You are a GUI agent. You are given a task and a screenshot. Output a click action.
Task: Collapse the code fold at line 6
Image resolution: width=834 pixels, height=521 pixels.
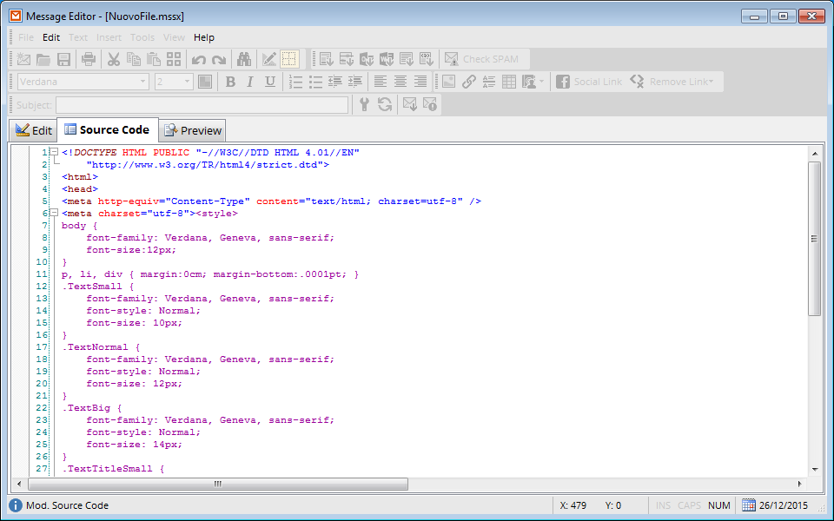pyautogui.click(x=54, y=213)
